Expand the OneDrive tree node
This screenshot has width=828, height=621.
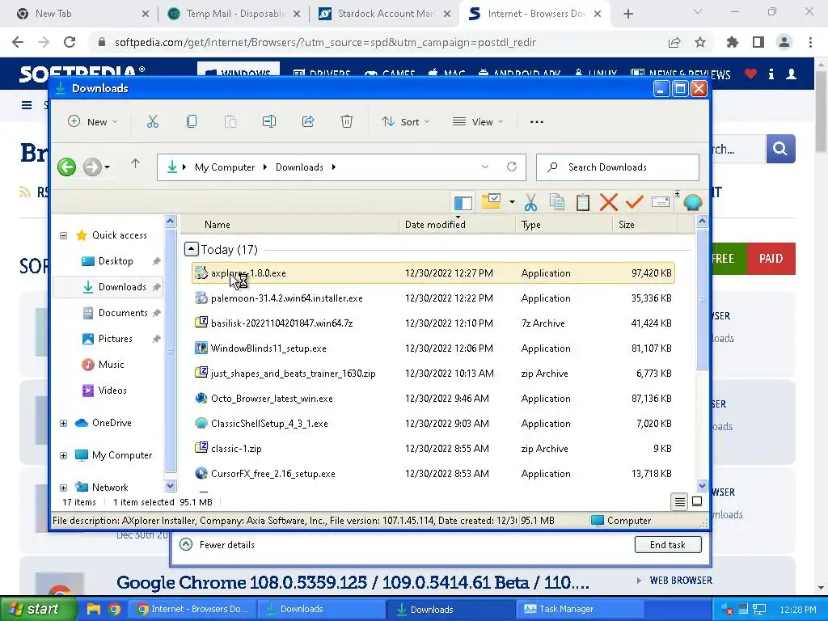63,423
